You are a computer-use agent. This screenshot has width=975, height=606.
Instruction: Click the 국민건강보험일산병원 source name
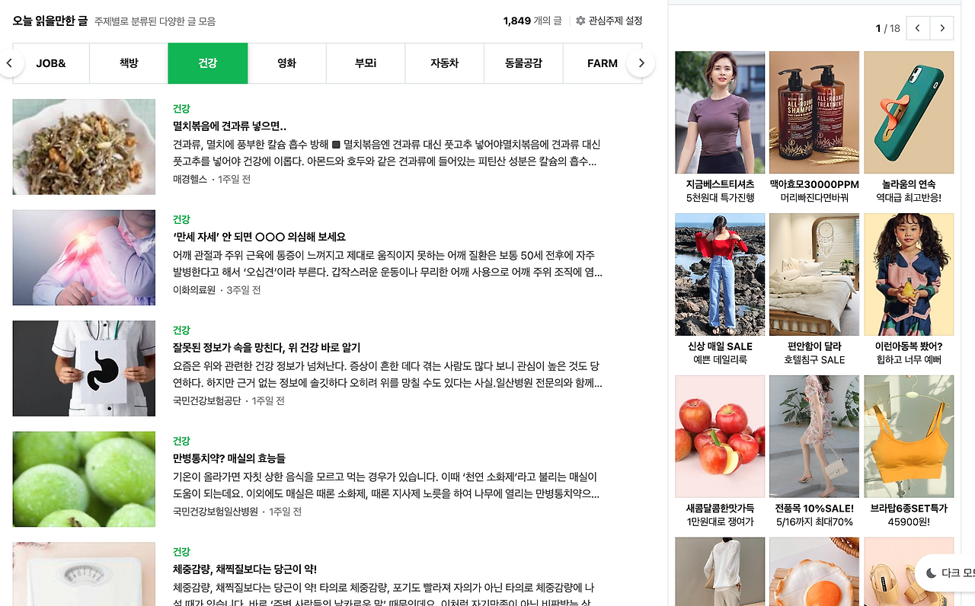[x=216, y=512]
